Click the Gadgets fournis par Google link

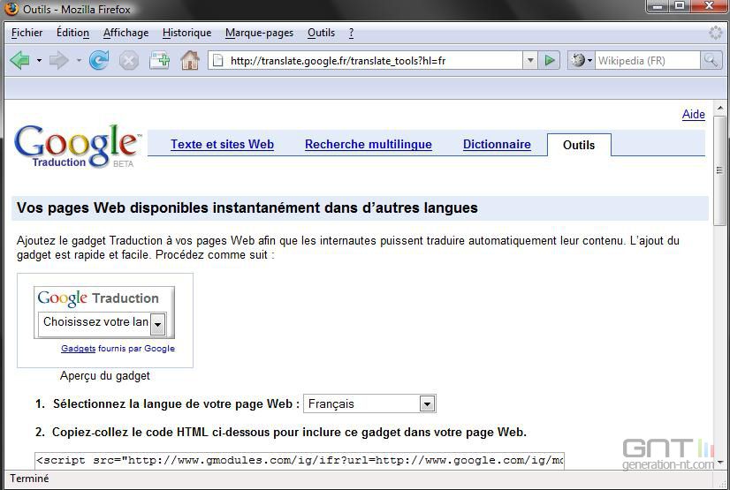[118, 348]
